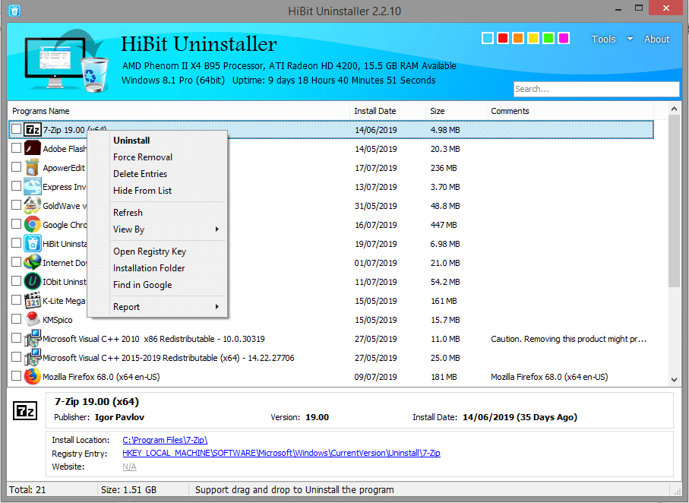
Task: Click the 19/07/2019 install date cell
Action: pos(376,244)
